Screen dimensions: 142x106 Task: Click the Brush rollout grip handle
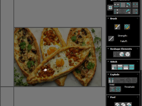pyautogui.click(x=138, y=18)
